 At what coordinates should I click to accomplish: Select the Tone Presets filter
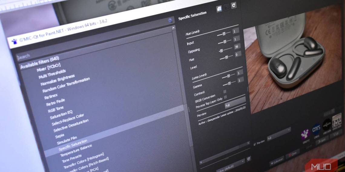[x=72, y=158]
